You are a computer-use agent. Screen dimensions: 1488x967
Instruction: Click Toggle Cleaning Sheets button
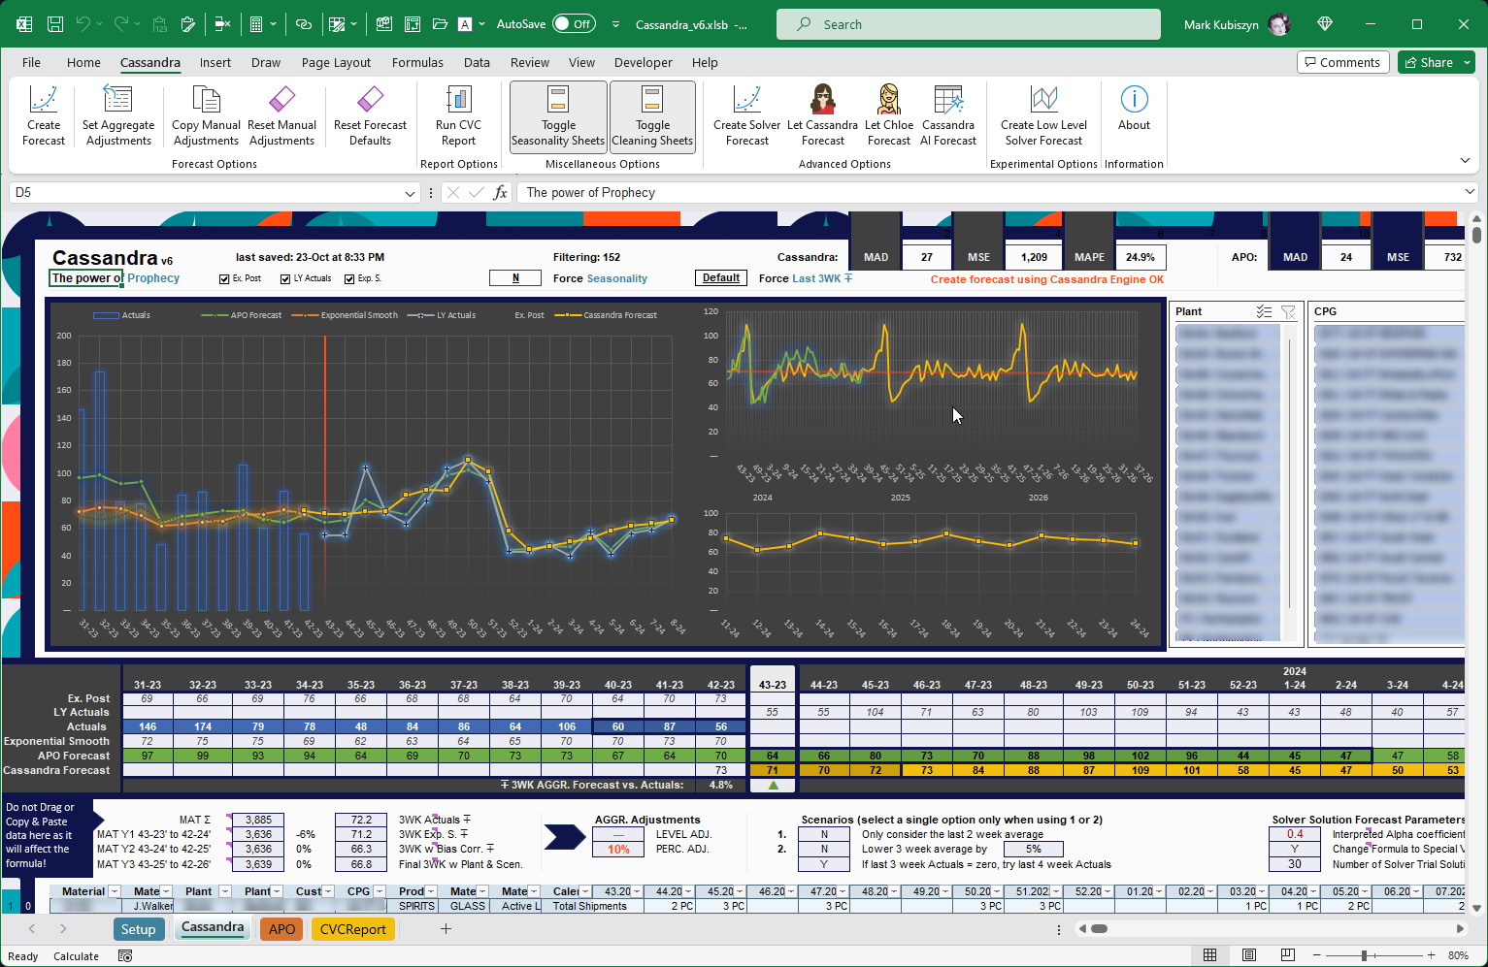coord(652,115)
